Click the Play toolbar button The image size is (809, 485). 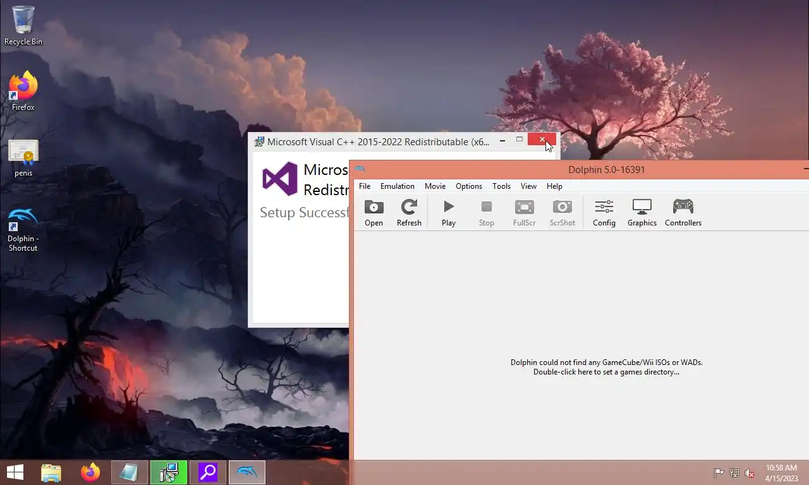click(x=449, y=213)
